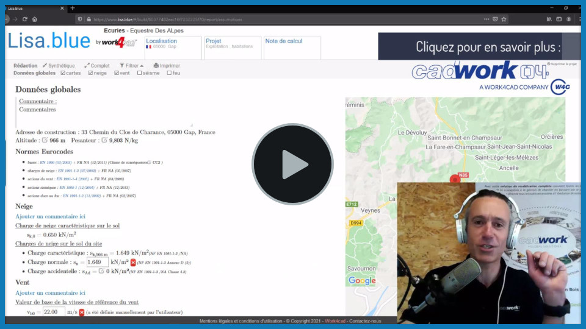This screenshot has height=329, width=586.
Task: Click the Google logo on the map
Action: point(362,280)
